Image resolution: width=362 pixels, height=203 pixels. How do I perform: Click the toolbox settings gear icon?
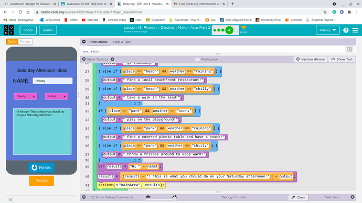click(112, 59)
